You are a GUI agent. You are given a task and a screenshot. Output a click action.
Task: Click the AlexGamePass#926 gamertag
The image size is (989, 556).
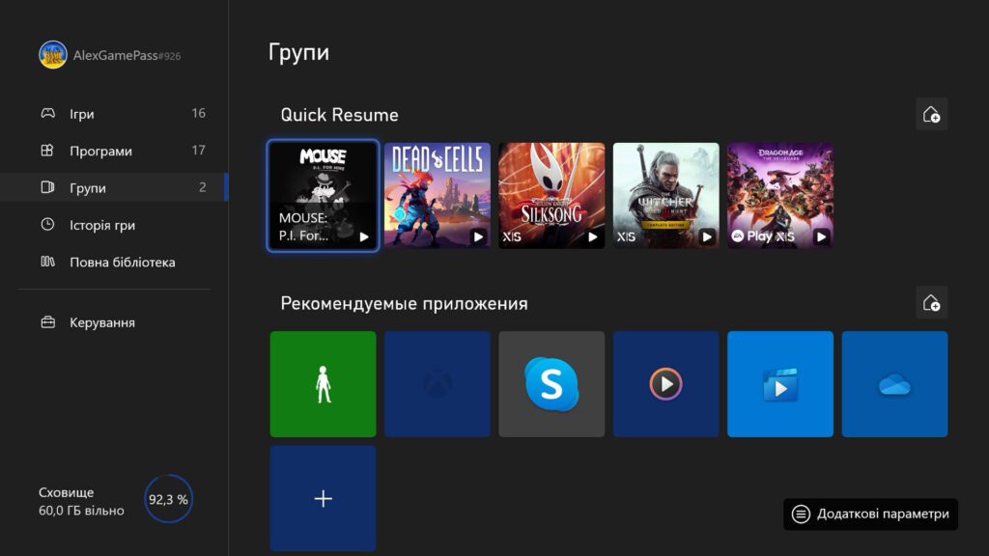[127, 55]
